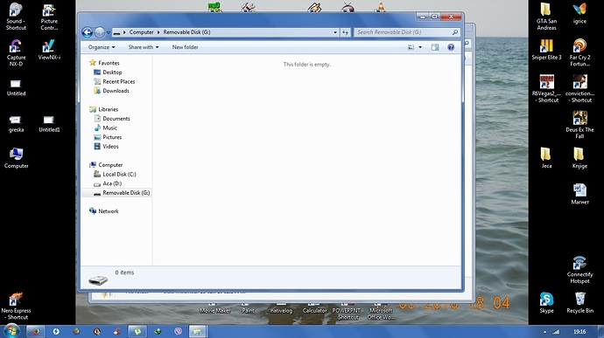Open Skype desktop shortcut

[546, 302]
